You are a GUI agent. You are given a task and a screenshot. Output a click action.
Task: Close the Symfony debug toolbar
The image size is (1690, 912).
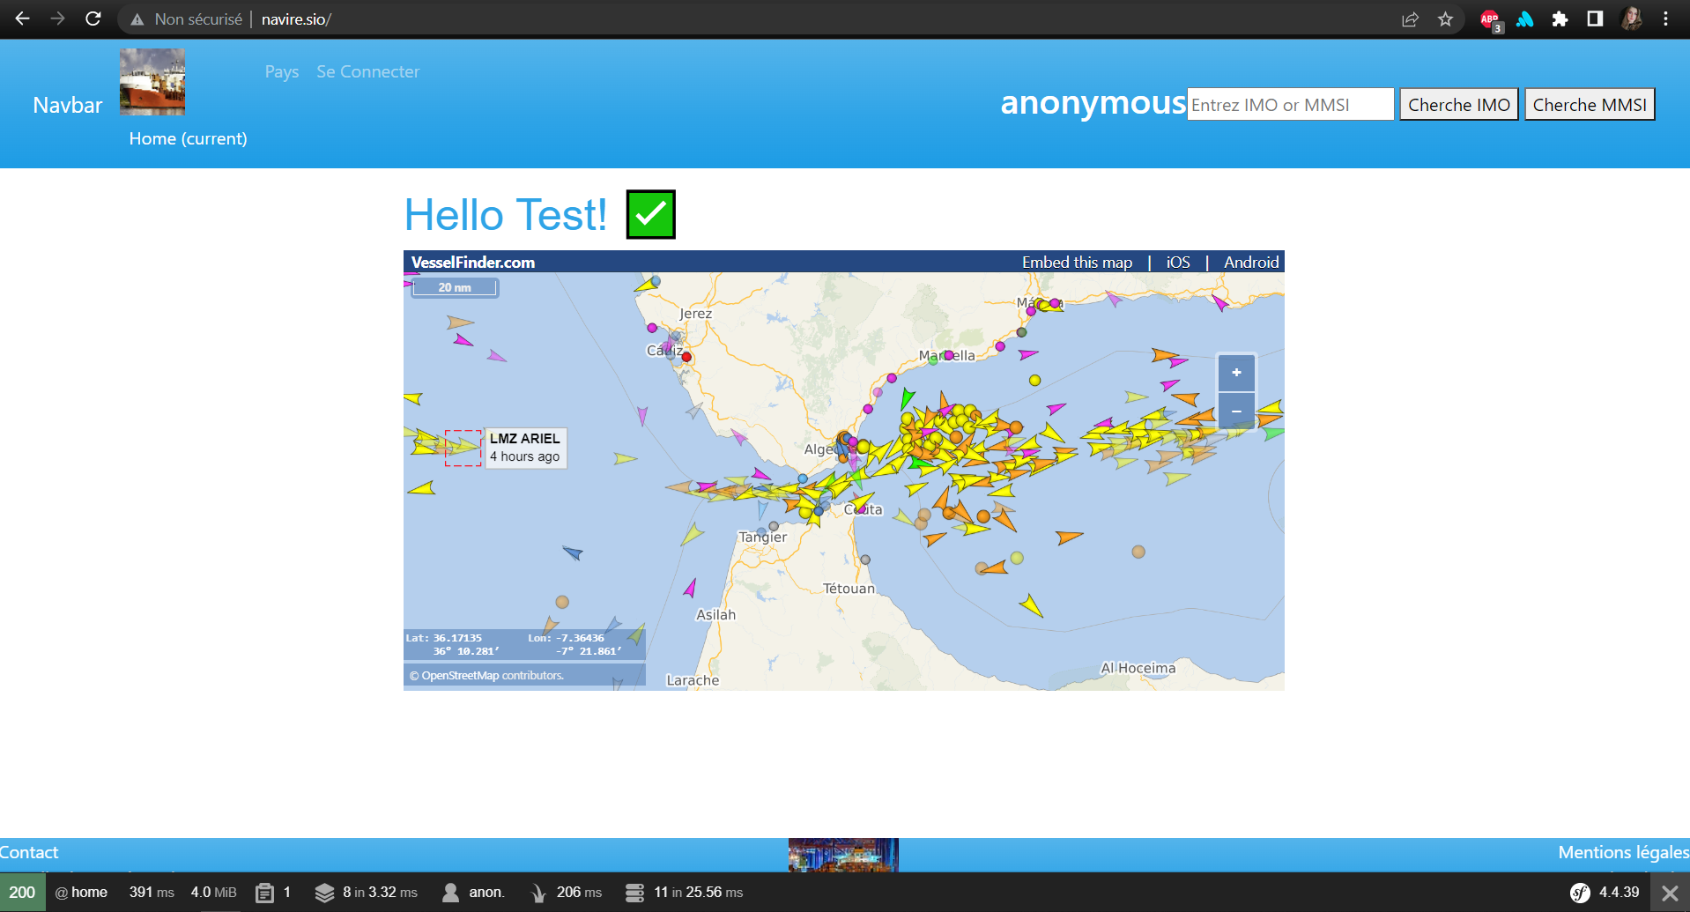pos(1670,893)
